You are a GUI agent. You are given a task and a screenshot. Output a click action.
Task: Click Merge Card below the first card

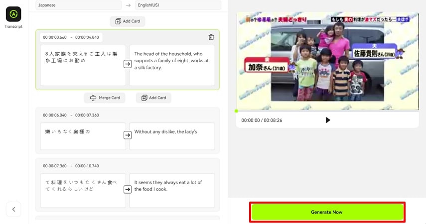coord(105,98)
